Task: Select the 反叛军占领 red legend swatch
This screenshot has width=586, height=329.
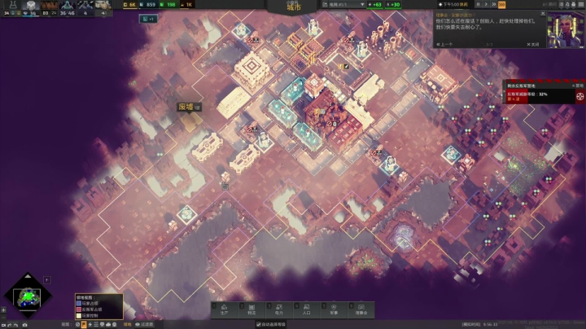Action: tap(78, 309)
